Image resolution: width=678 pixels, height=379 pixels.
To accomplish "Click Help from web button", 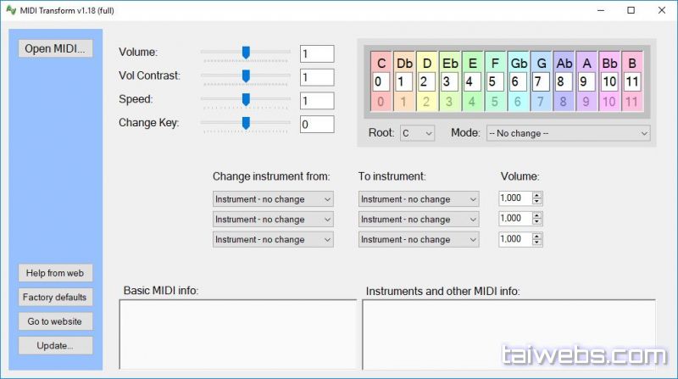I will (55, 273).
